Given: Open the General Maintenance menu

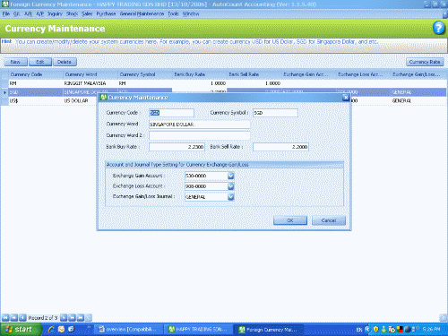Looking at the screenshot, I should (142, 13).
